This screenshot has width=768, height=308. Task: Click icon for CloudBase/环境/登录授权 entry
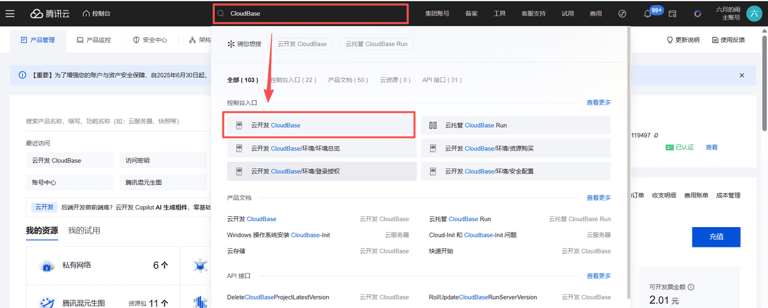tap(238, 171)
